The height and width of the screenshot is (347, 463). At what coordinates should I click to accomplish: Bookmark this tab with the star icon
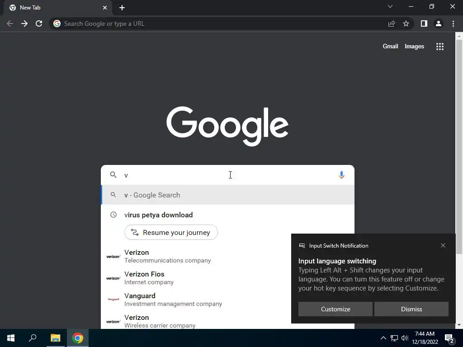coord(406,23)
